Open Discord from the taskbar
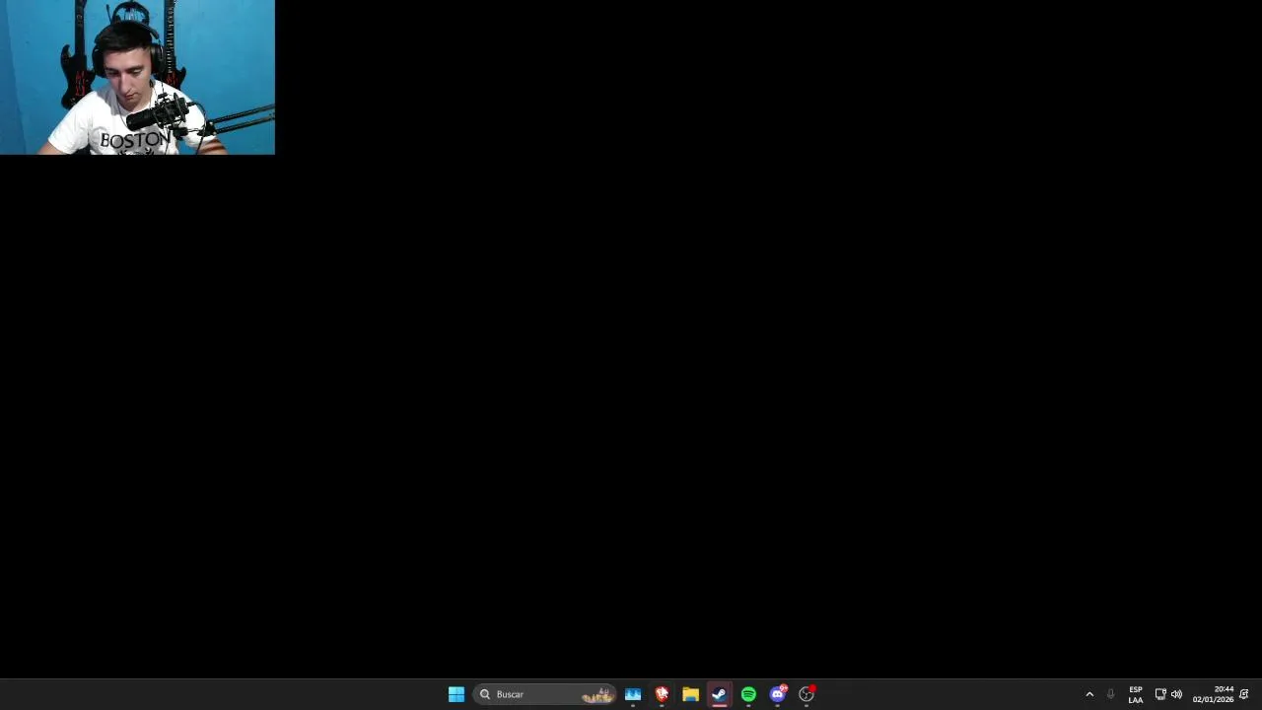1262x710 pixels. click(x=778, y=694)
